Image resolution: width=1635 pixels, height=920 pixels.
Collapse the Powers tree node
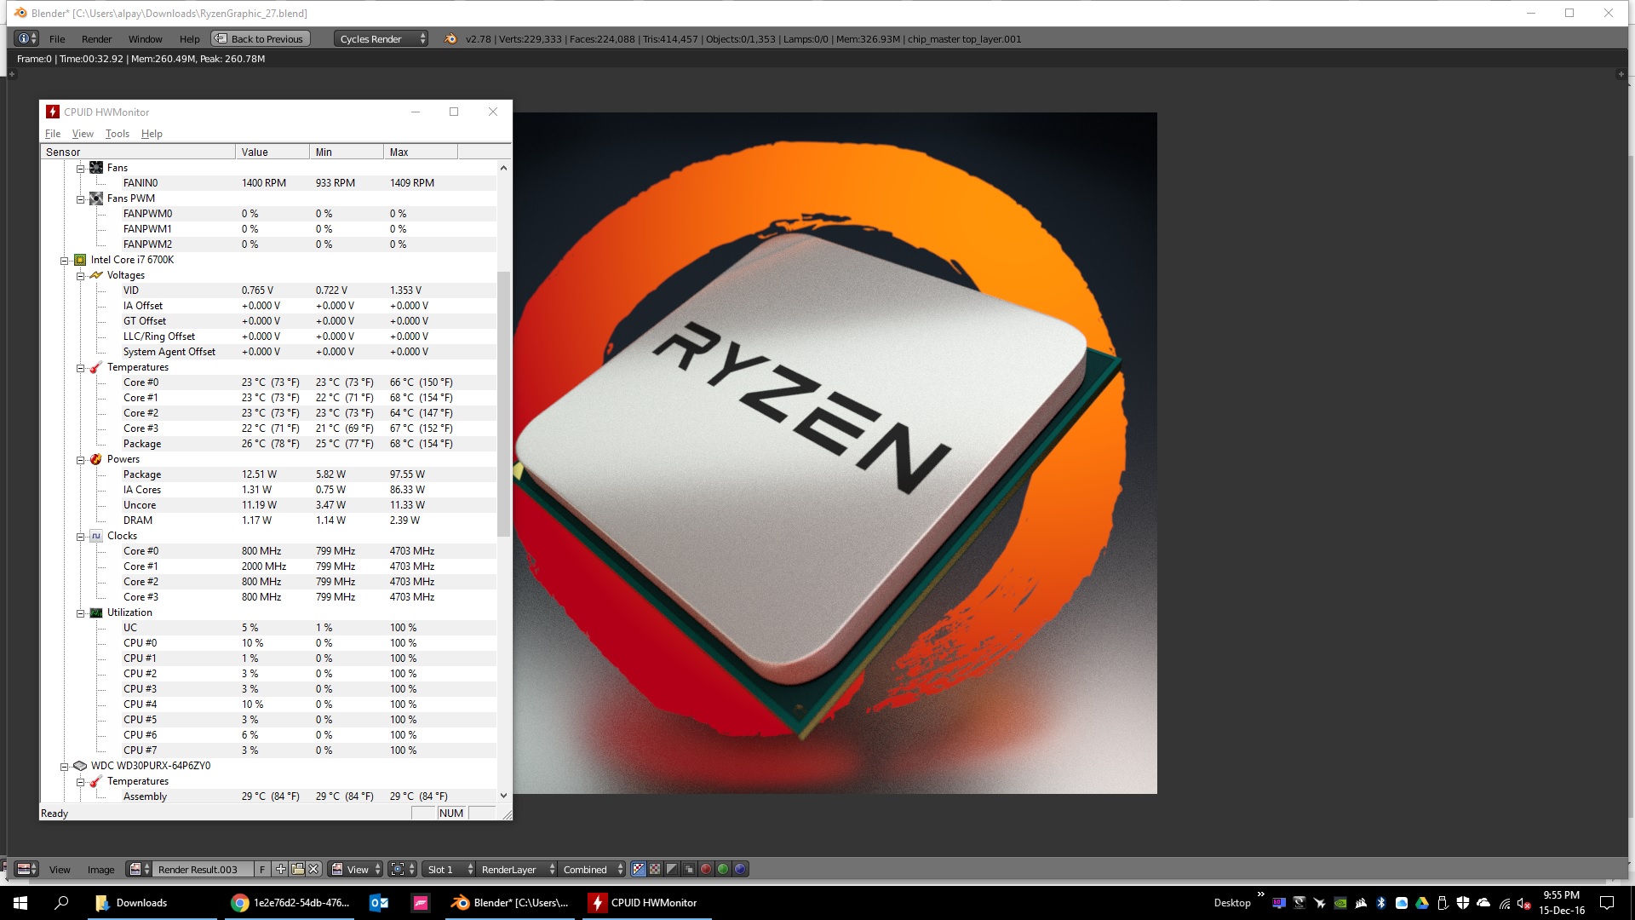pyautogui.click(x=81, y=460)
